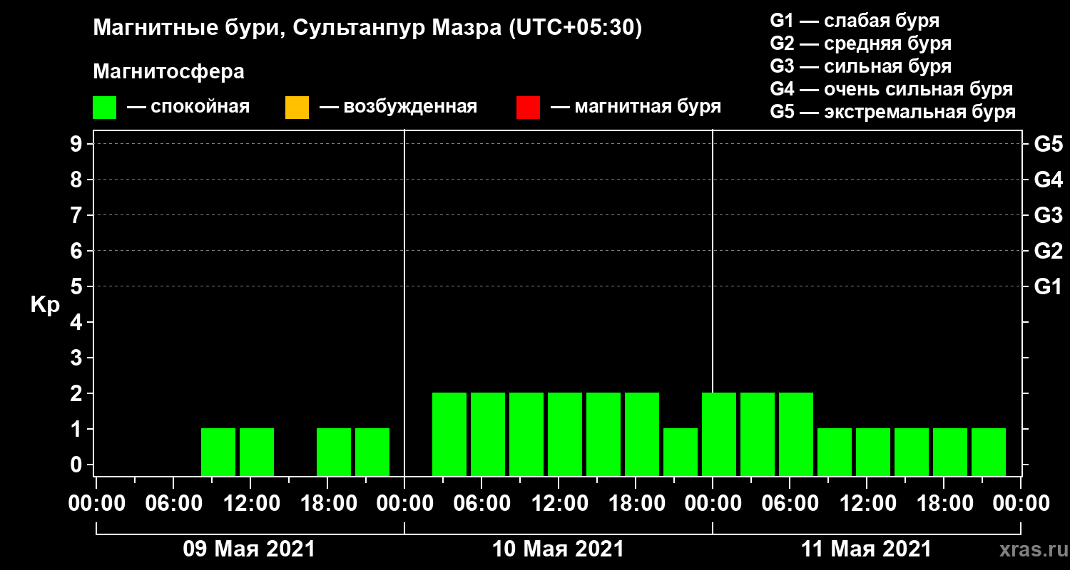Click the right-axis 'G1' tick label
1070x570 pixels.
[1049, 287]
